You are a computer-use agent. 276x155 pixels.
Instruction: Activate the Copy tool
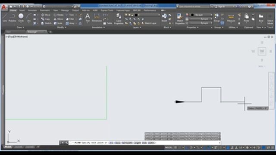tap(46, 19)
